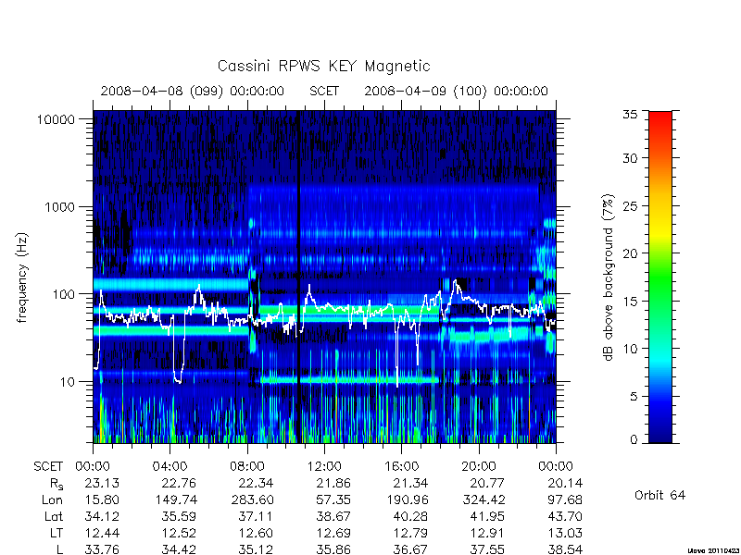This screenshot has height=555, width=741.
Task: Click the 20:00 time tick label
Action: coord(479,467)
